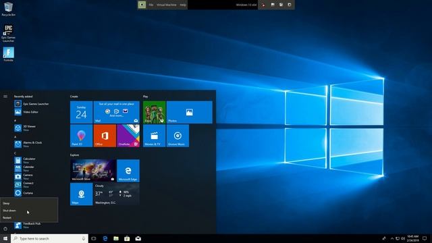The height and width of the screenshot is (243, 432).
Task: Open the Mail live tile
Action: pyautogui.click(x=117, y=112)
